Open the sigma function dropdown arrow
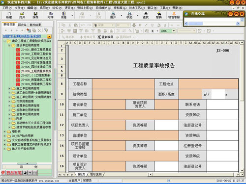246x184 pixels. pyautogui.click(x=157, y=31)
